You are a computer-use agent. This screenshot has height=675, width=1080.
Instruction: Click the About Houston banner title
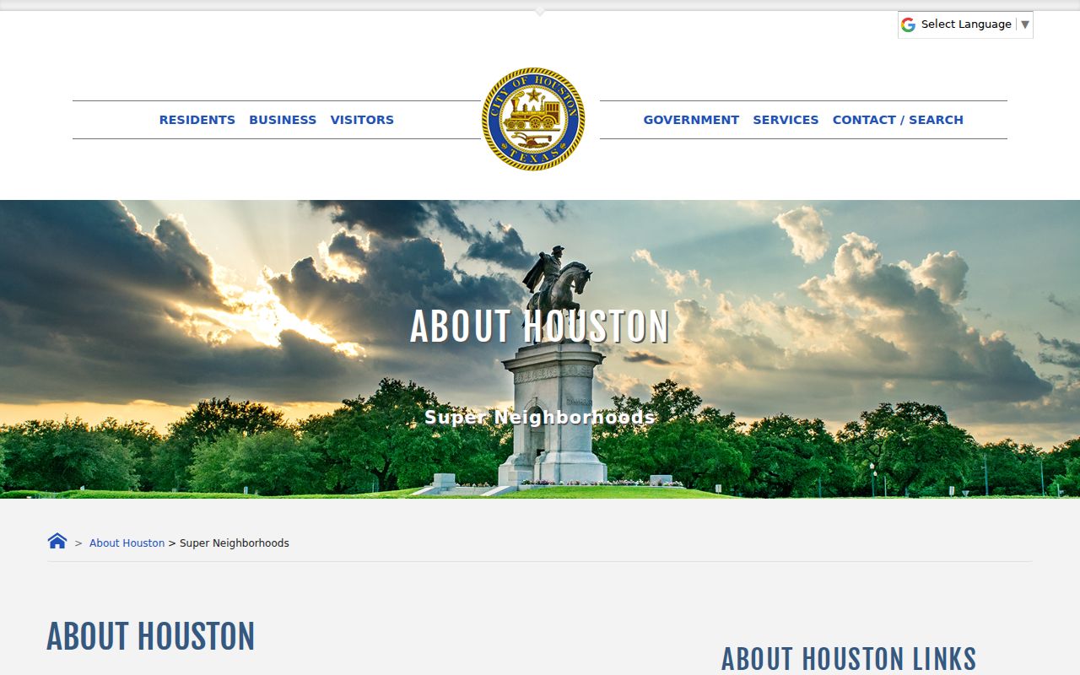(x=539, y=327)
